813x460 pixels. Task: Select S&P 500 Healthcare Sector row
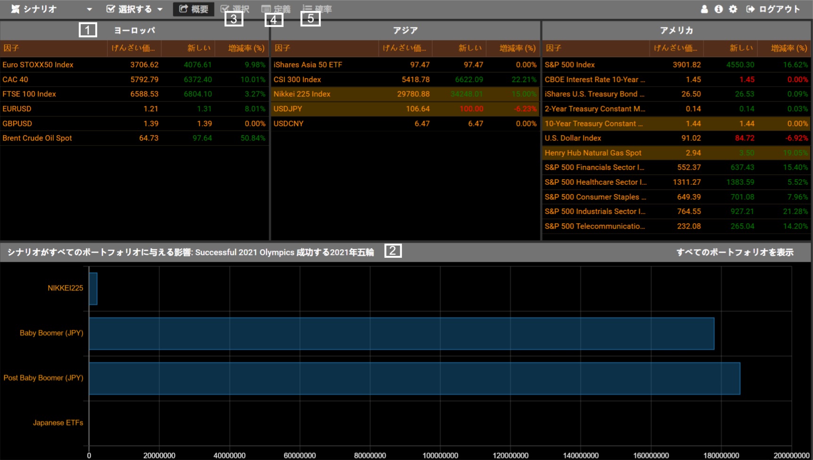(x=677, y=182)
